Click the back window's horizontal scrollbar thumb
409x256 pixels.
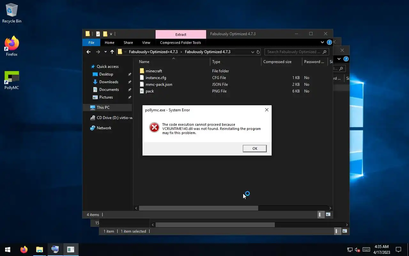click(215, 225)
